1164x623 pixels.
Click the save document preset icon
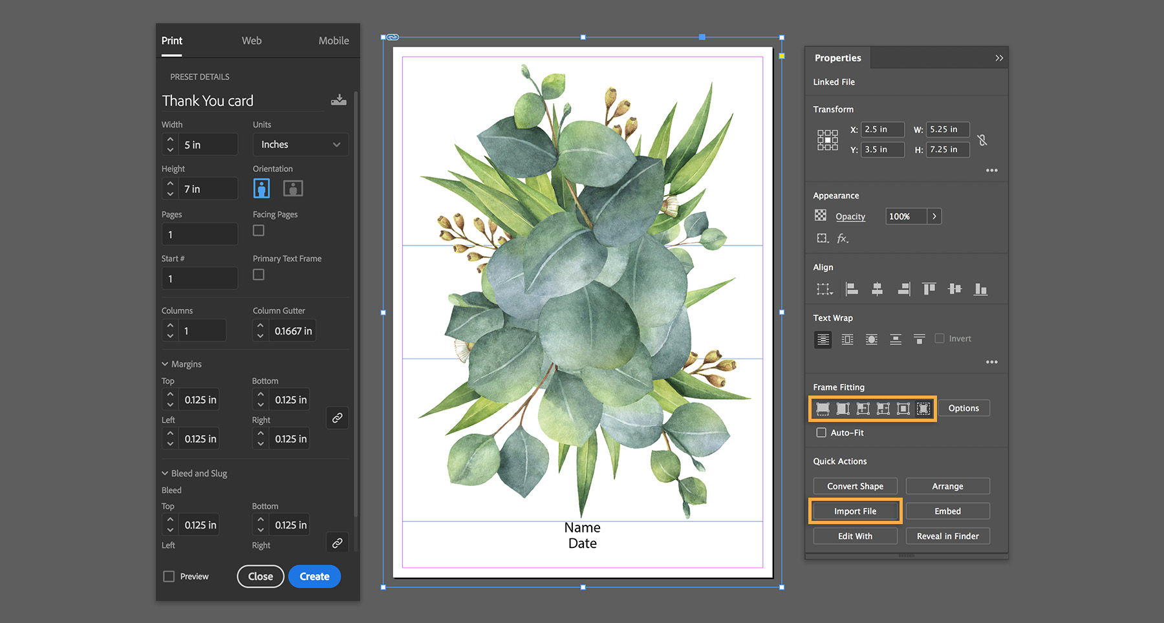tap(338, 100)
